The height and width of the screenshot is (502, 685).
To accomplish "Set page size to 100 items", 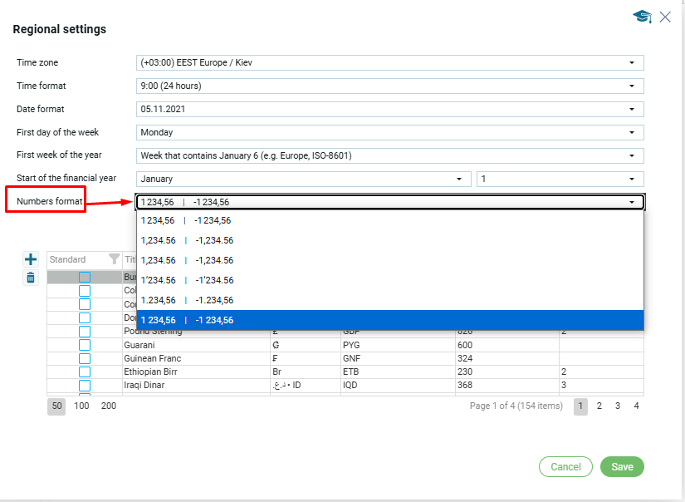I will tap(81, 406).
